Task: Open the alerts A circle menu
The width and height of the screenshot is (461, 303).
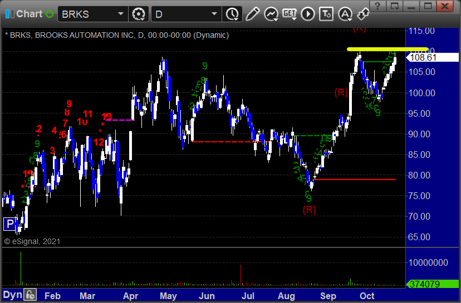Action: pos(345,14)
